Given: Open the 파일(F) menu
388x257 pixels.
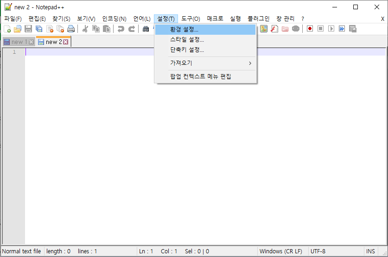Looking at the screenshot, I should (13, 19).
